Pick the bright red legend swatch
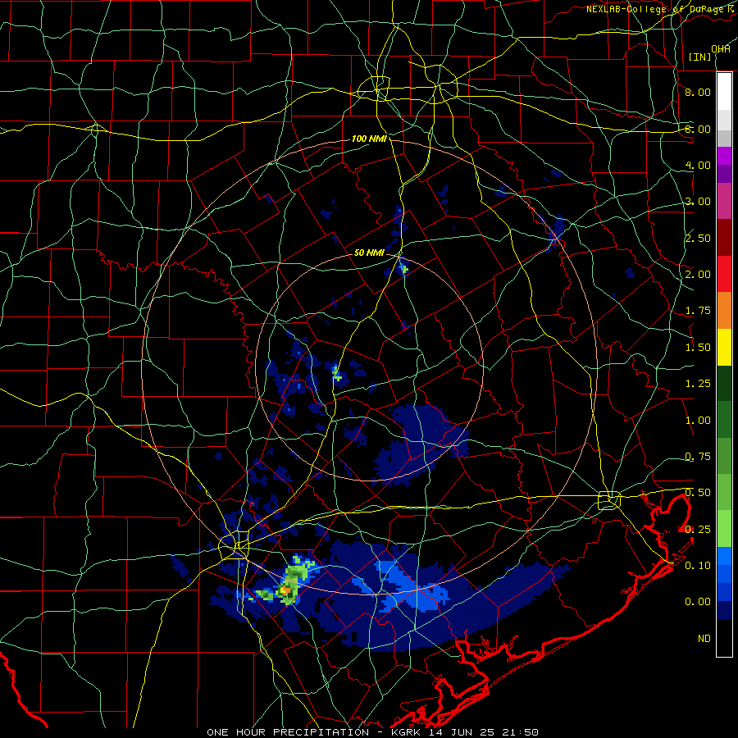 coord(724,274)
